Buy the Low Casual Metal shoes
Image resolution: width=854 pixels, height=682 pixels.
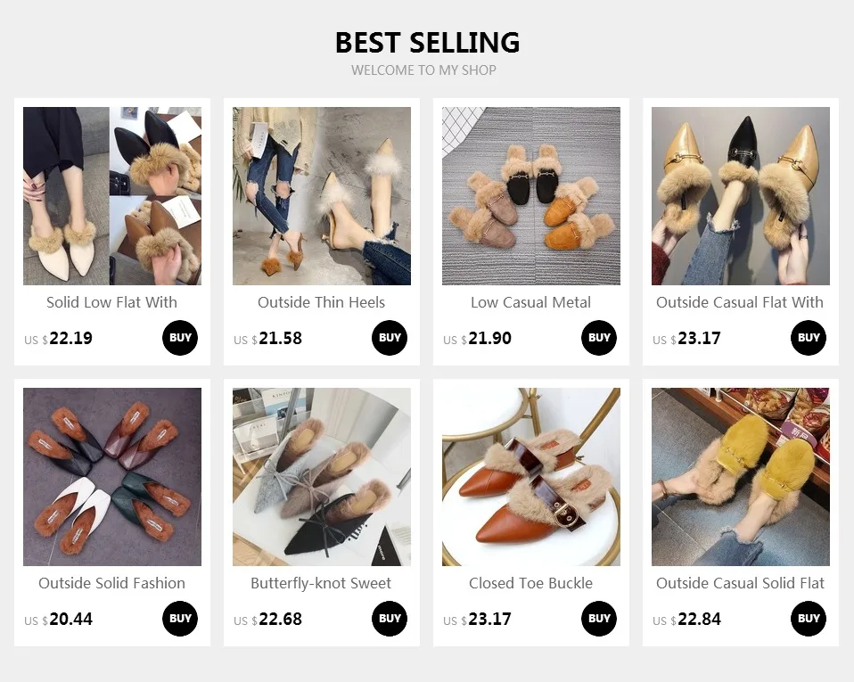pyautogui.click(x=599, y=338)
